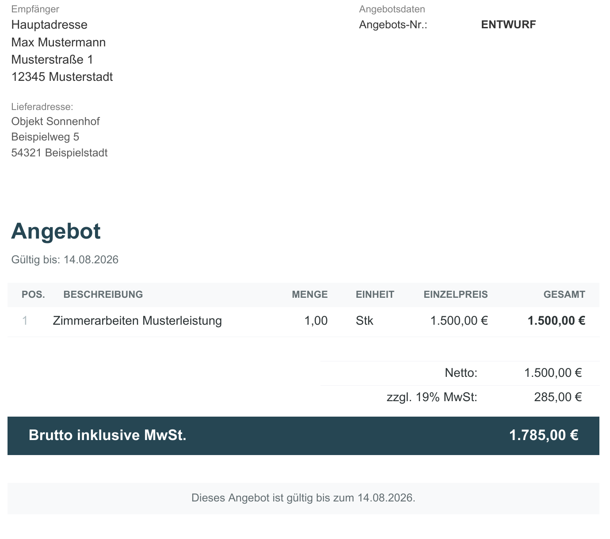
Task: Click the VAT amount '285,00 €'
Action: point(558,397)
